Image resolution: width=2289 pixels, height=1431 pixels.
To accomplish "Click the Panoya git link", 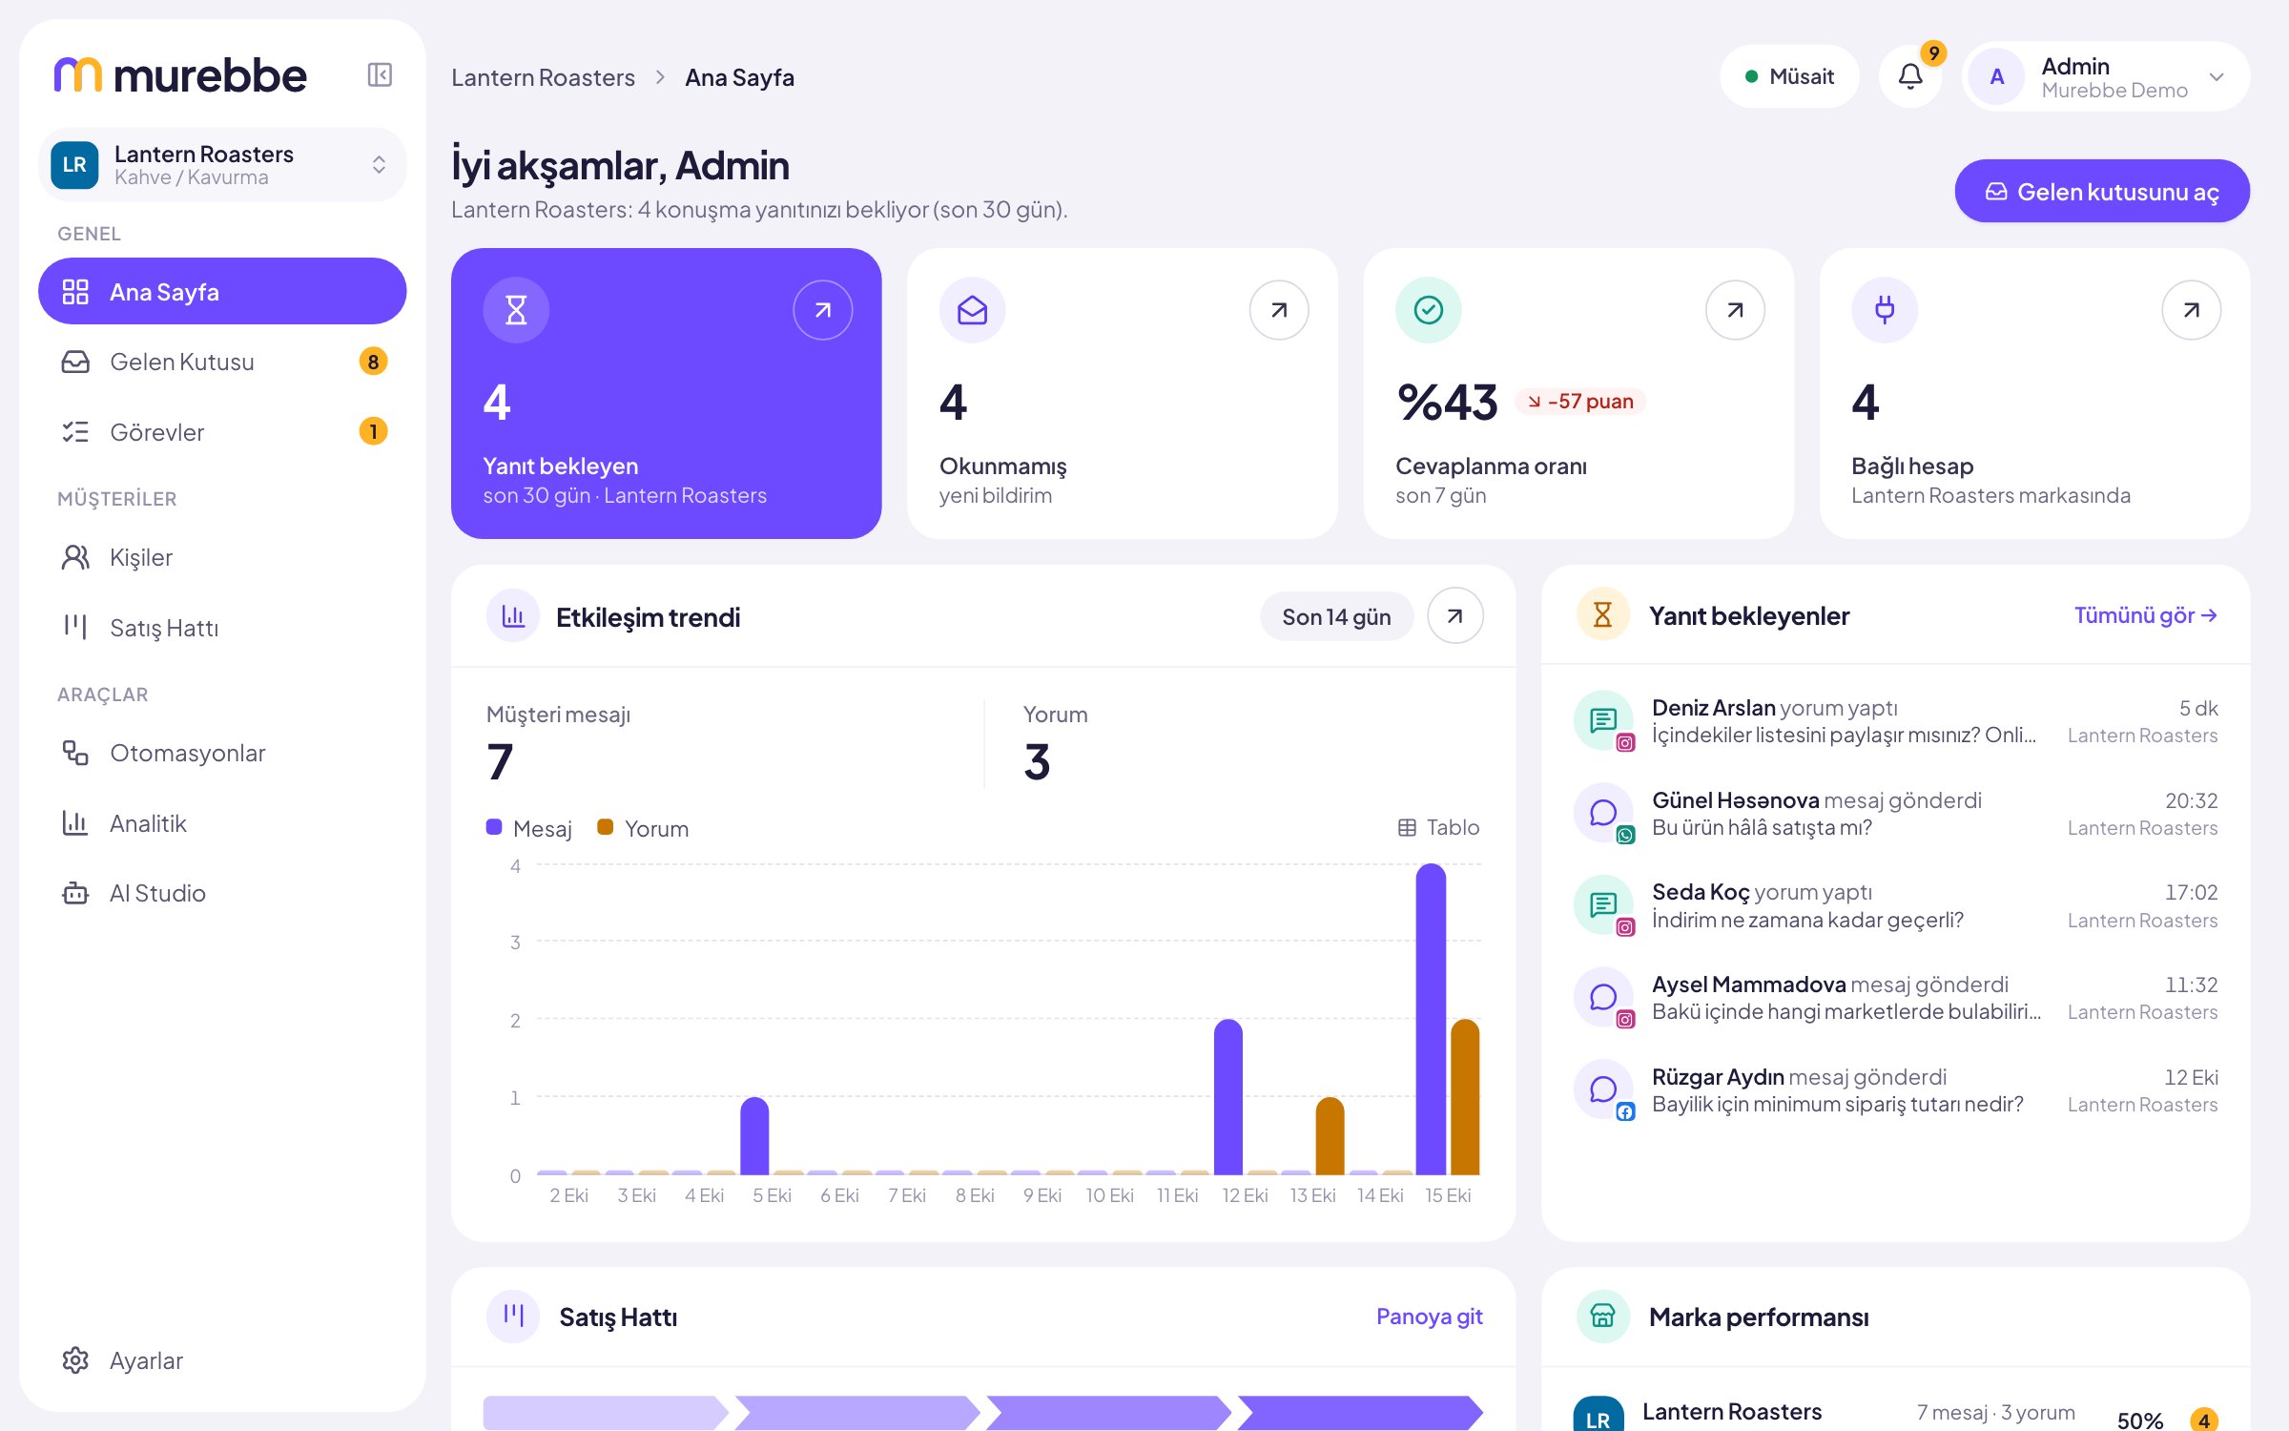I will click(x=1429, y=1317).
